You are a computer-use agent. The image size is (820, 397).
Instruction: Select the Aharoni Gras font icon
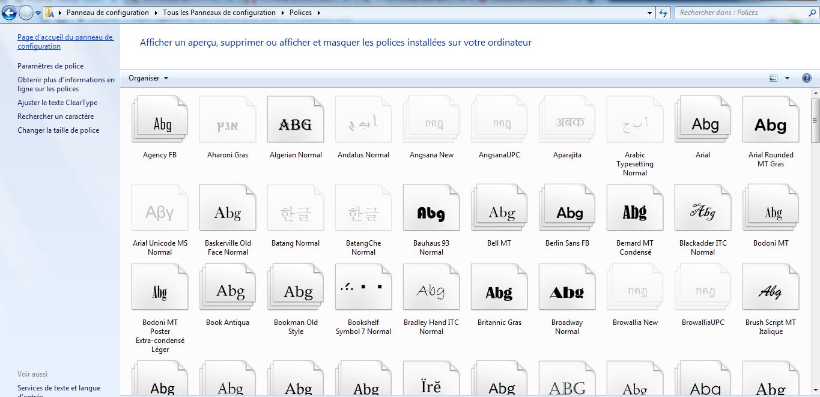pyautogui.click(x=228, y=120)
